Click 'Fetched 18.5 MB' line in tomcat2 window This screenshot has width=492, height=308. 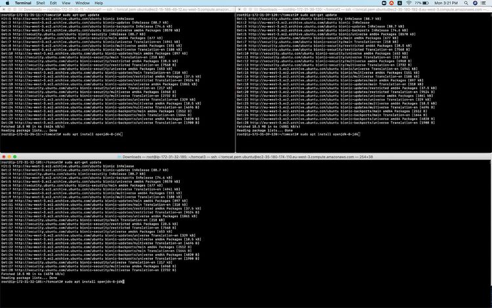pyautogui.click(x=268, y=127)
